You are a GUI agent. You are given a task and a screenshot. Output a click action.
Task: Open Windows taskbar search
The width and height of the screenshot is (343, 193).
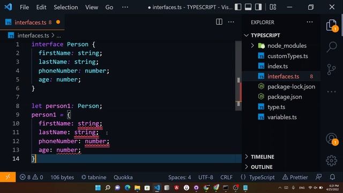pos(108,188)
